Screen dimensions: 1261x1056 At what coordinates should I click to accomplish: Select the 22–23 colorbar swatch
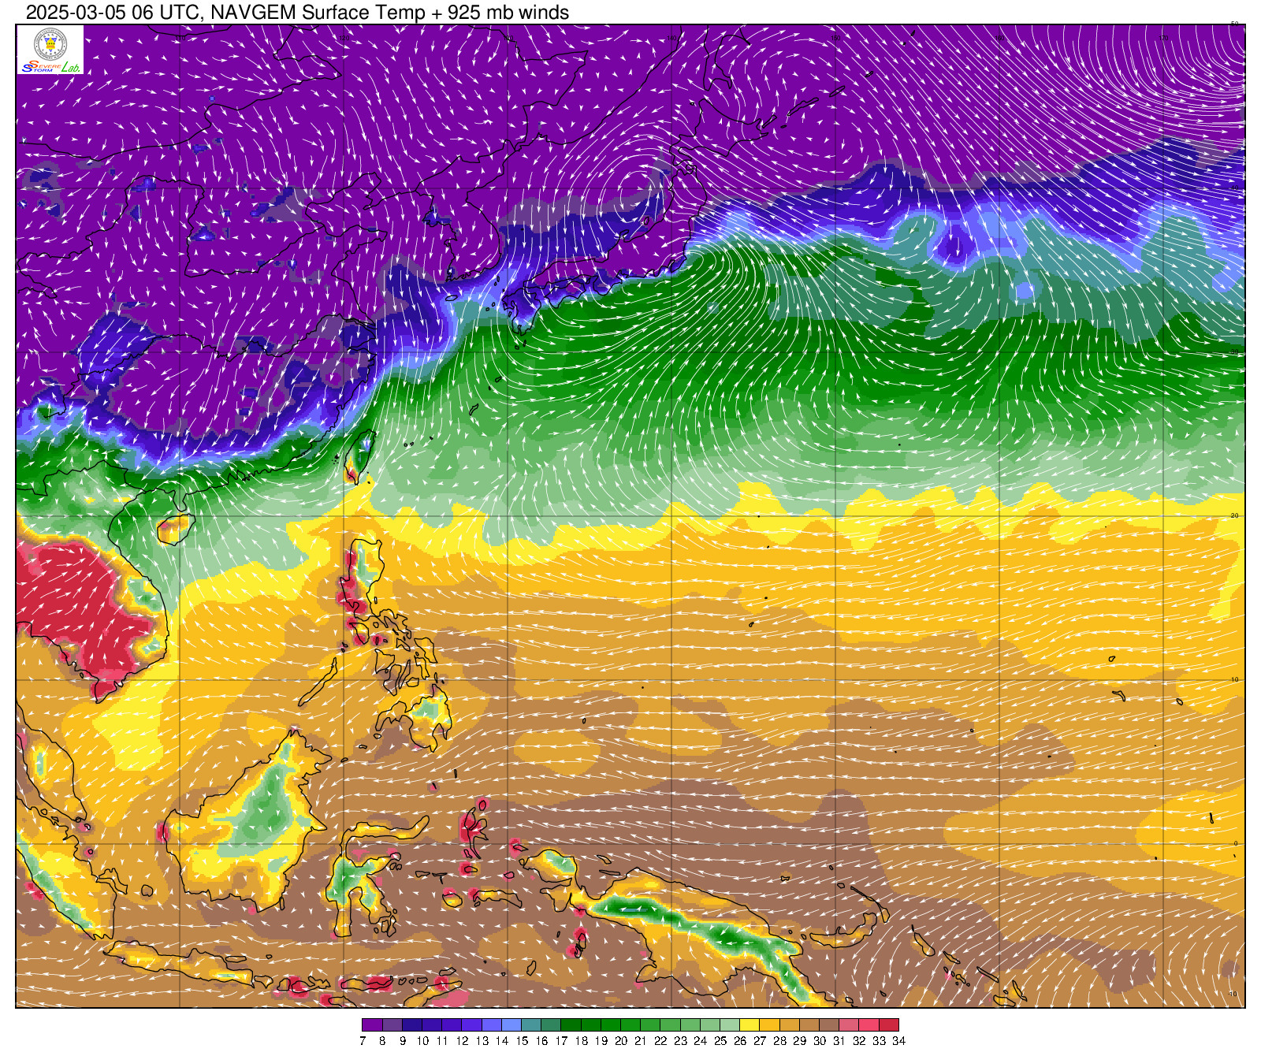point(670,1024)
